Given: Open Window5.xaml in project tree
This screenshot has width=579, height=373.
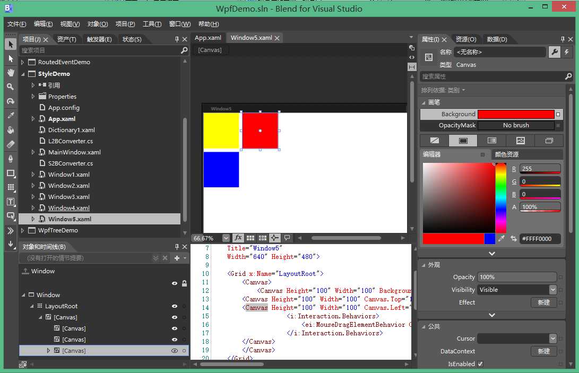Looking at the screenshot, I should click(x=70, y=219).
